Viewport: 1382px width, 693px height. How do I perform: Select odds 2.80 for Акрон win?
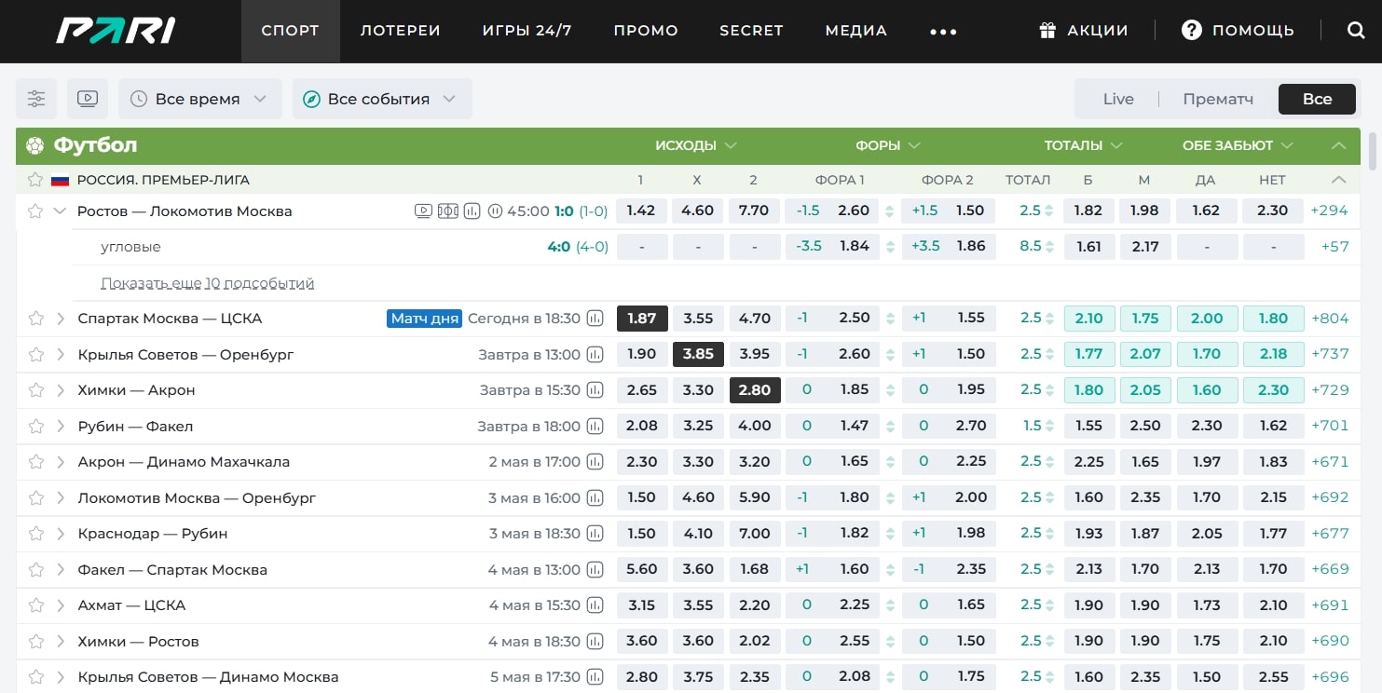(755, 390)
